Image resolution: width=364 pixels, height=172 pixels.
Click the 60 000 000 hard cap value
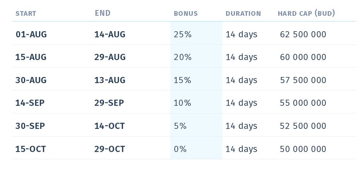point(303,57)
